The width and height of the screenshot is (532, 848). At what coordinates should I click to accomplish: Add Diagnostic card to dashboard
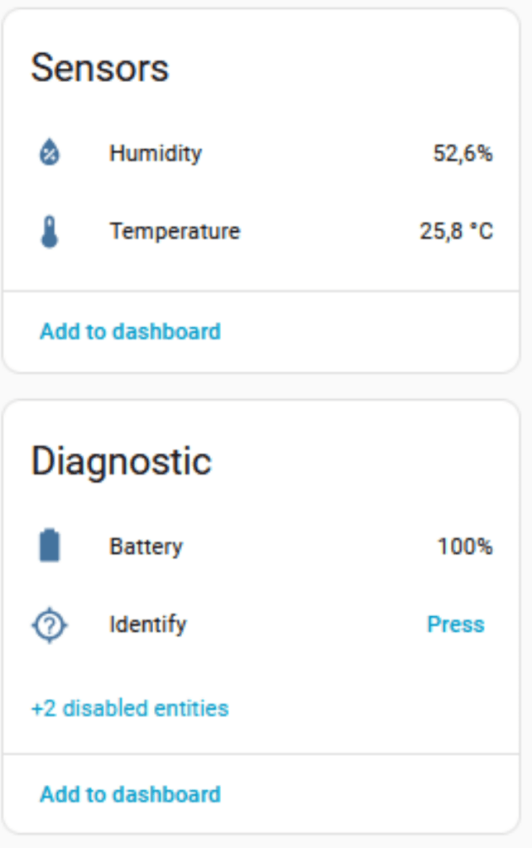131,795
